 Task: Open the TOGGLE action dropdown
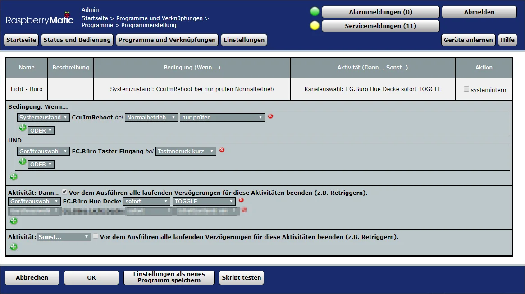(204, 201)
